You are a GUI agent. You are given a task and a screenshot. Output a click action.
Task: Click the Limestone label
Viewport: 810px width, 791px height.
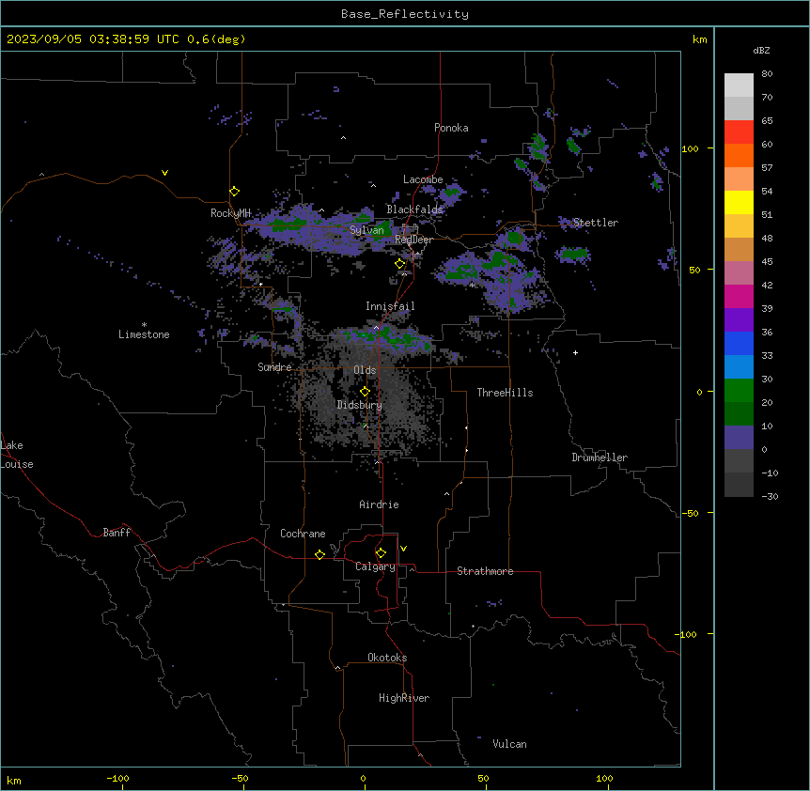coord(144,334)
